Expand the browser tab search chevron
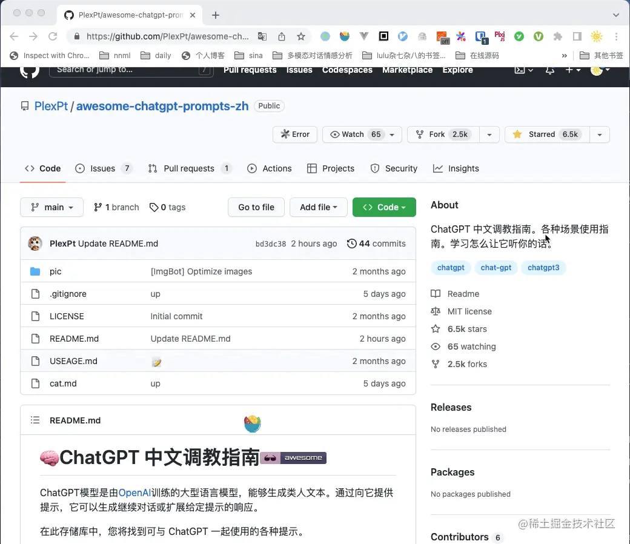This screenshot has height=544, width=630. pos(616,15)
